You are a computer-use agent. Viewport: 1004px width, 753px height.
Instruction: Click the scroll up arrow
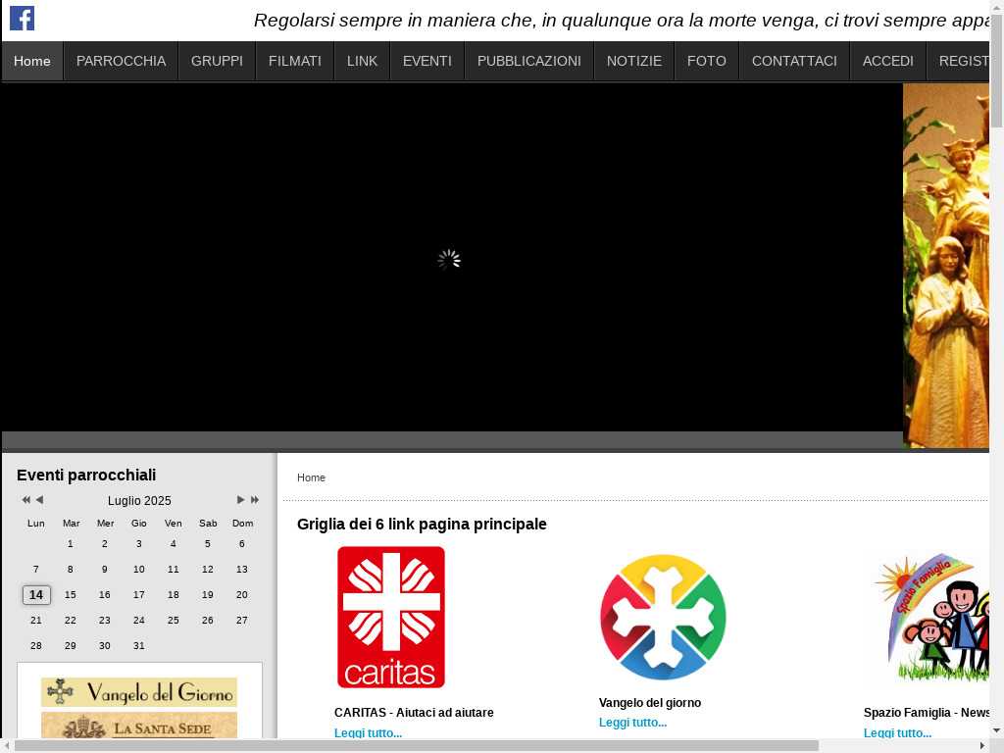[x=996, y=7]
